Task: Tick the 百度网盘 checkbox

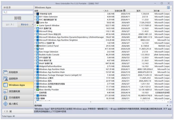Action: coord(35,93)
